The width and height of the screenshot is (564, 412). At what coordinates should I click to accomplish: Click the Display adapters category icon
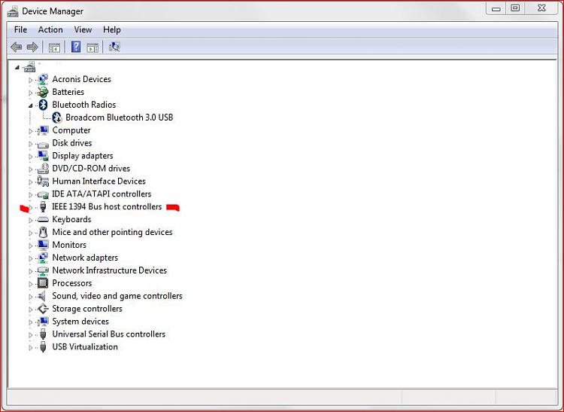coord(43,156)
